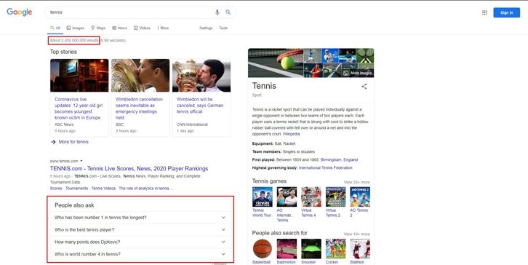Click View 35+ more tennis games
528x265 pixels.
click(x=356, y=182)
